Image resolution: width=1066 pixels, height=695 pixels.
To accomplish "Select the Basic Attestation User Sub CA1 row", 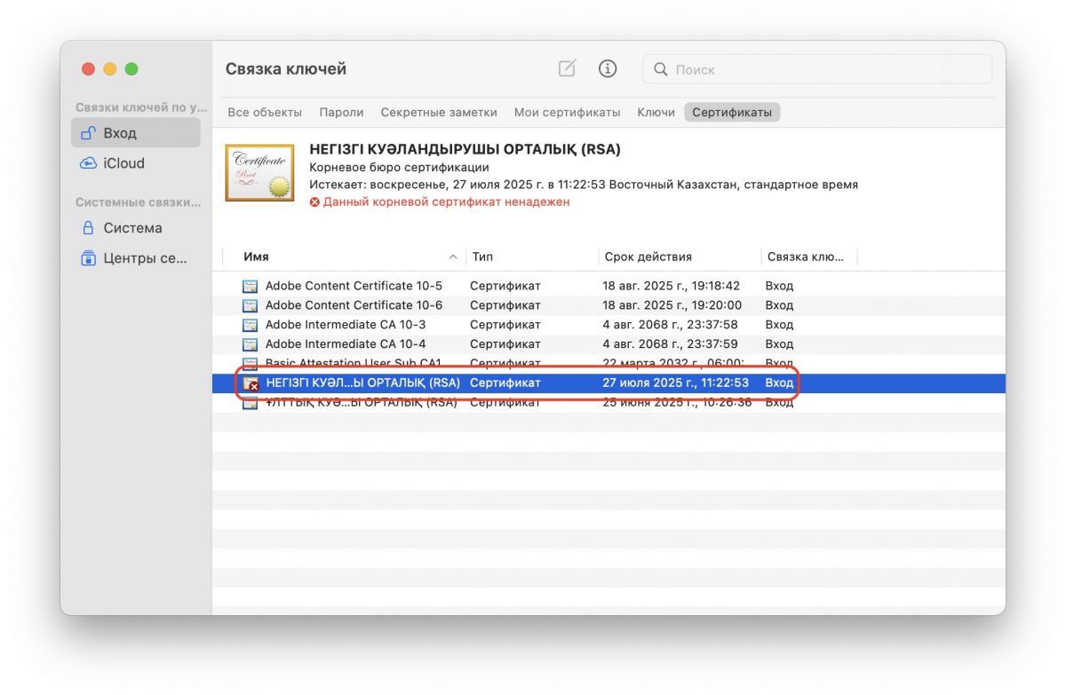I will [x=609, y=364].
